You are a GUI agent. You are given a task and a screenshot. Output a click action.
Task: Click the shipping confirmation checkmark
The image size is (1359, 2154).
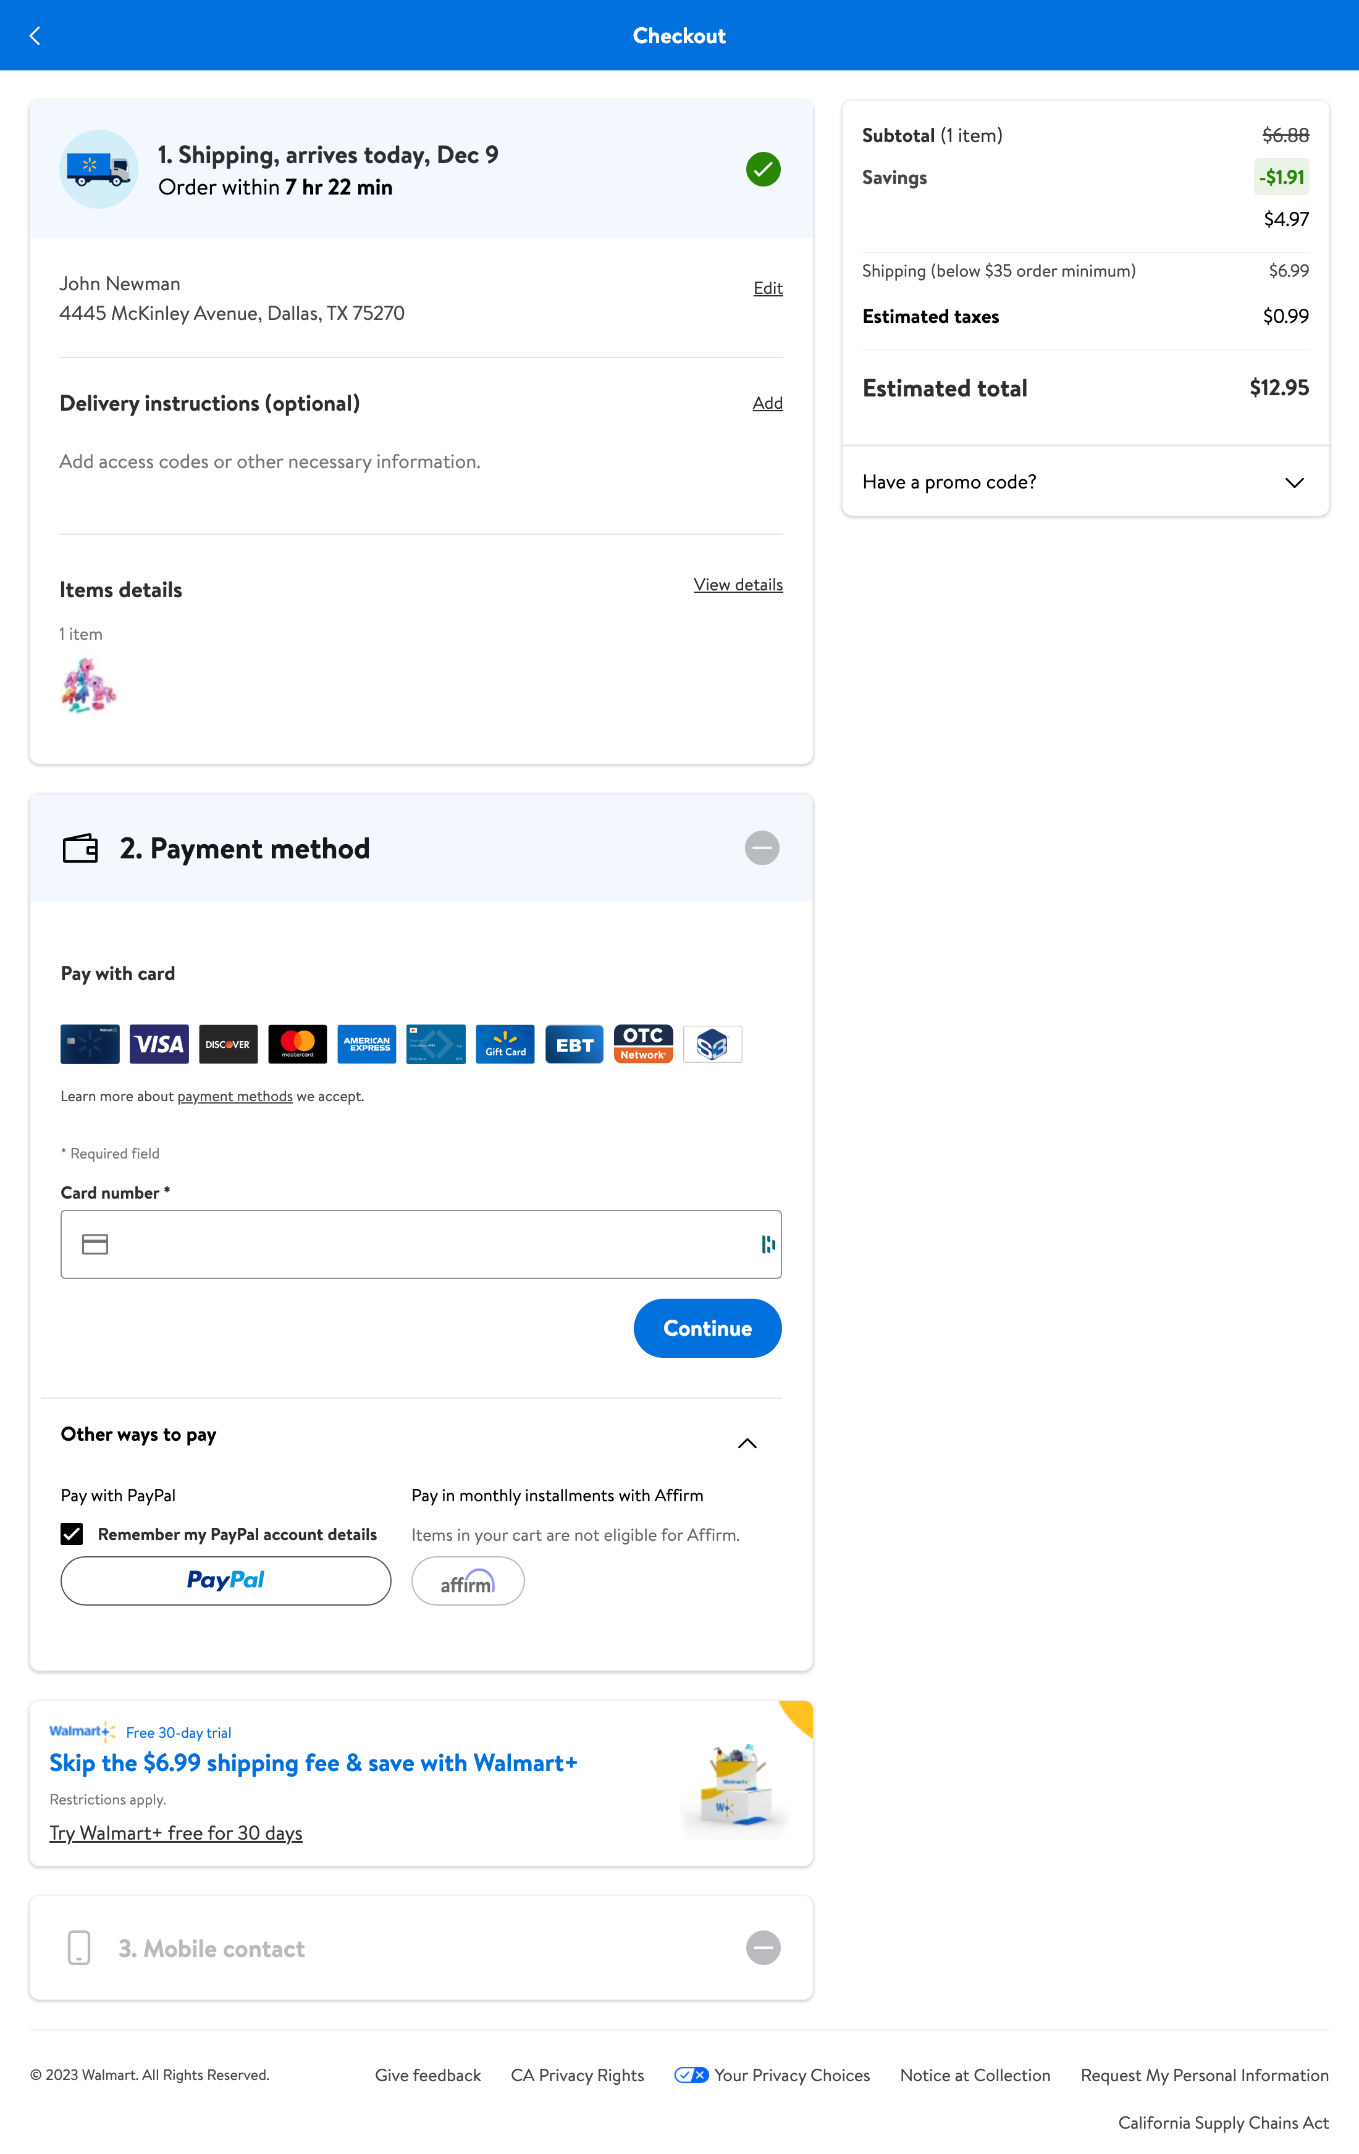click(762, 168)
